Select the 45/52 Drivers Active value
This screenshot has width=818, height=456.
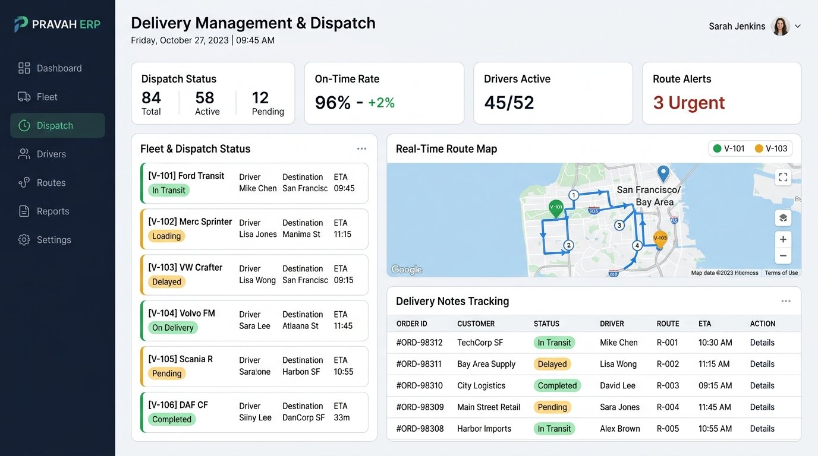click(509, 103)
